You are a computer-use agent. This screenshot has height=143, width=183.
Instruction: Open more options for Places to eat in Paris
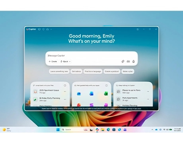point(148,91)
